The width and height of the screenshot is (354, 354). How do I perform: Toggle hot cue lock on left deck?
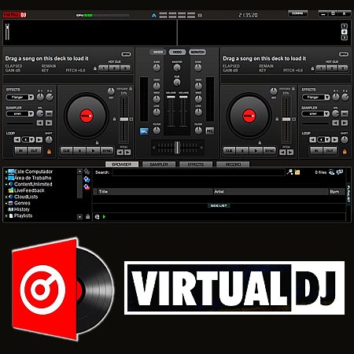(x=95, y=68)
